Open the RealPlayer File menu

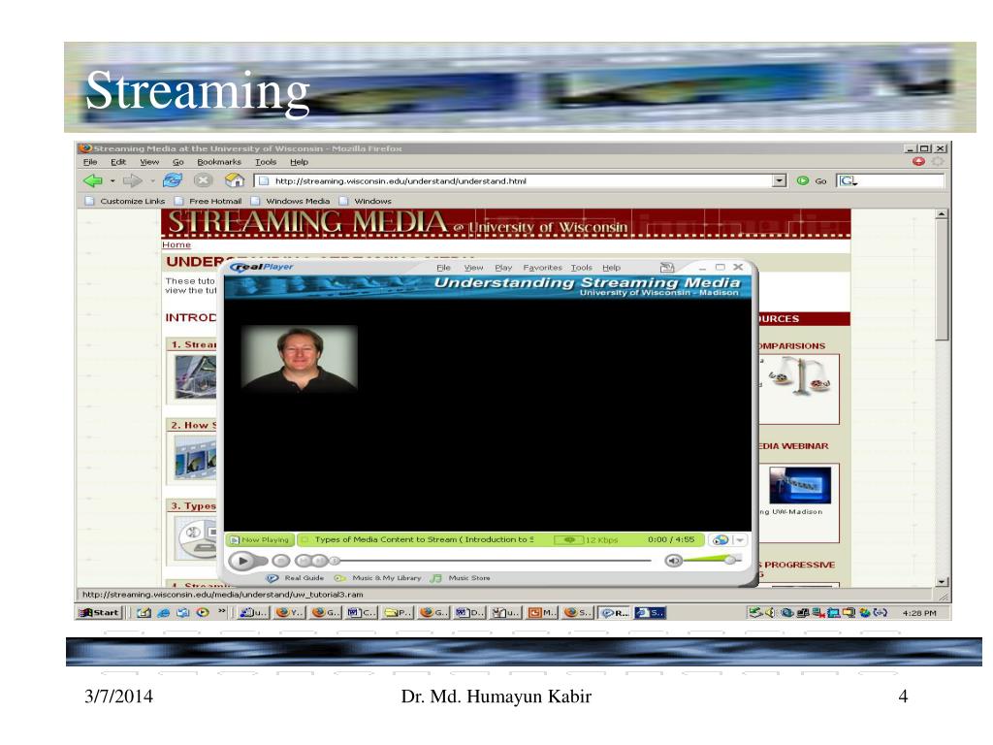tap(443, 268)
